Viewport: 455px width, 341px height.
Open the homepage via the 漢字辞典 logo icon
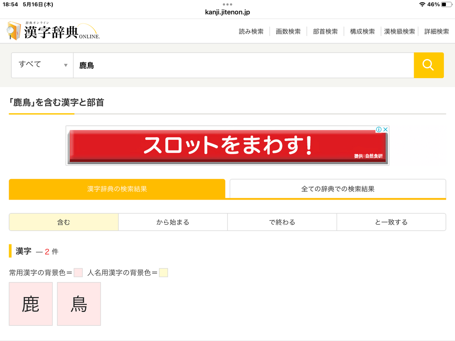pyautogui.click(x=13, y=30)
